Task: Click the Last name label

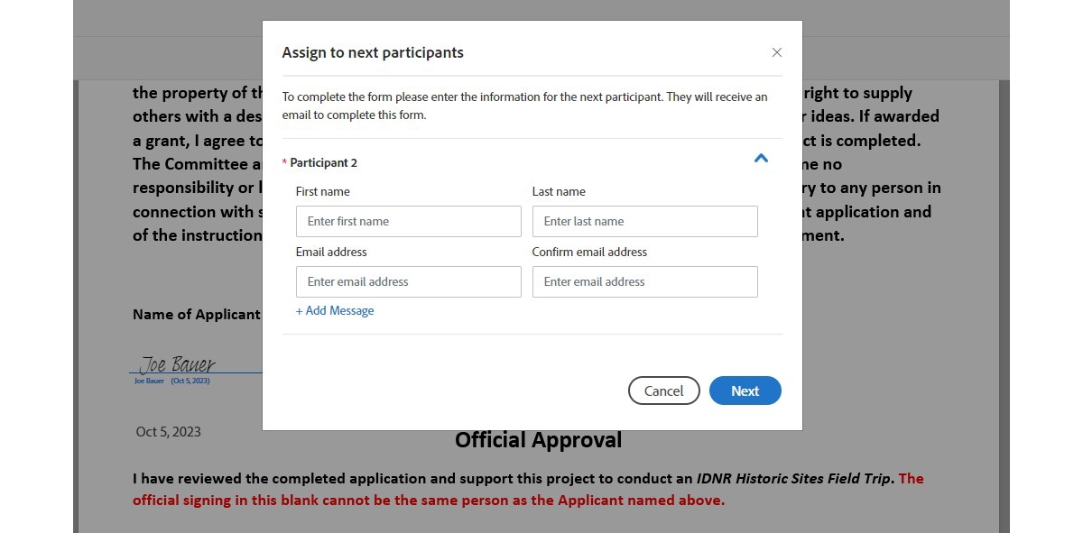Action: click(x=559, y=191)
